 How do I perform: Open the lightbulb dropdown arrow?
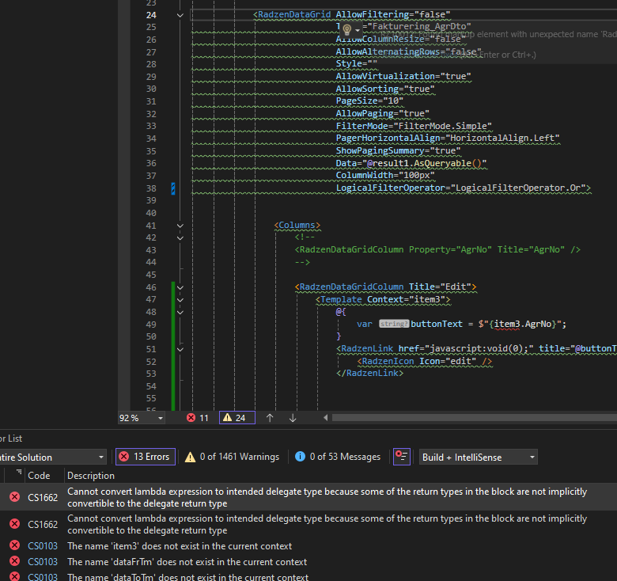358,30
